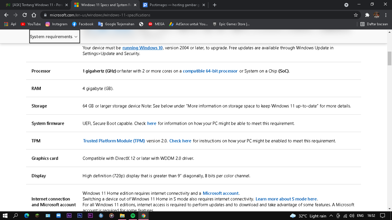Expand the System requirements dropdown
The image size is (392, 220).
(55, 36)
